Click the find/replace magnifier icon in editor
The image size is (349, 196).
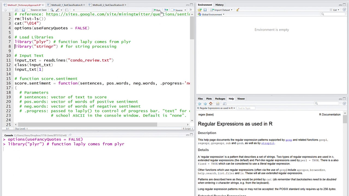[x=52, y=10]
